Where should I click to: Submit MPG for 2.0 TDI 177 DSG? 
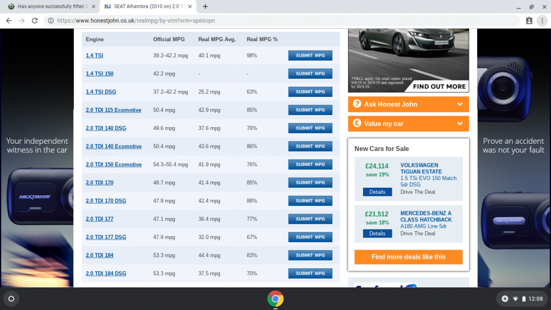pyautogui.click(x=310, y=237)
